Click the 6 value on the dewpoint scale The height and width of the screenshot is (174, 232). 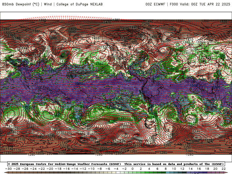(x=157, y=169)
